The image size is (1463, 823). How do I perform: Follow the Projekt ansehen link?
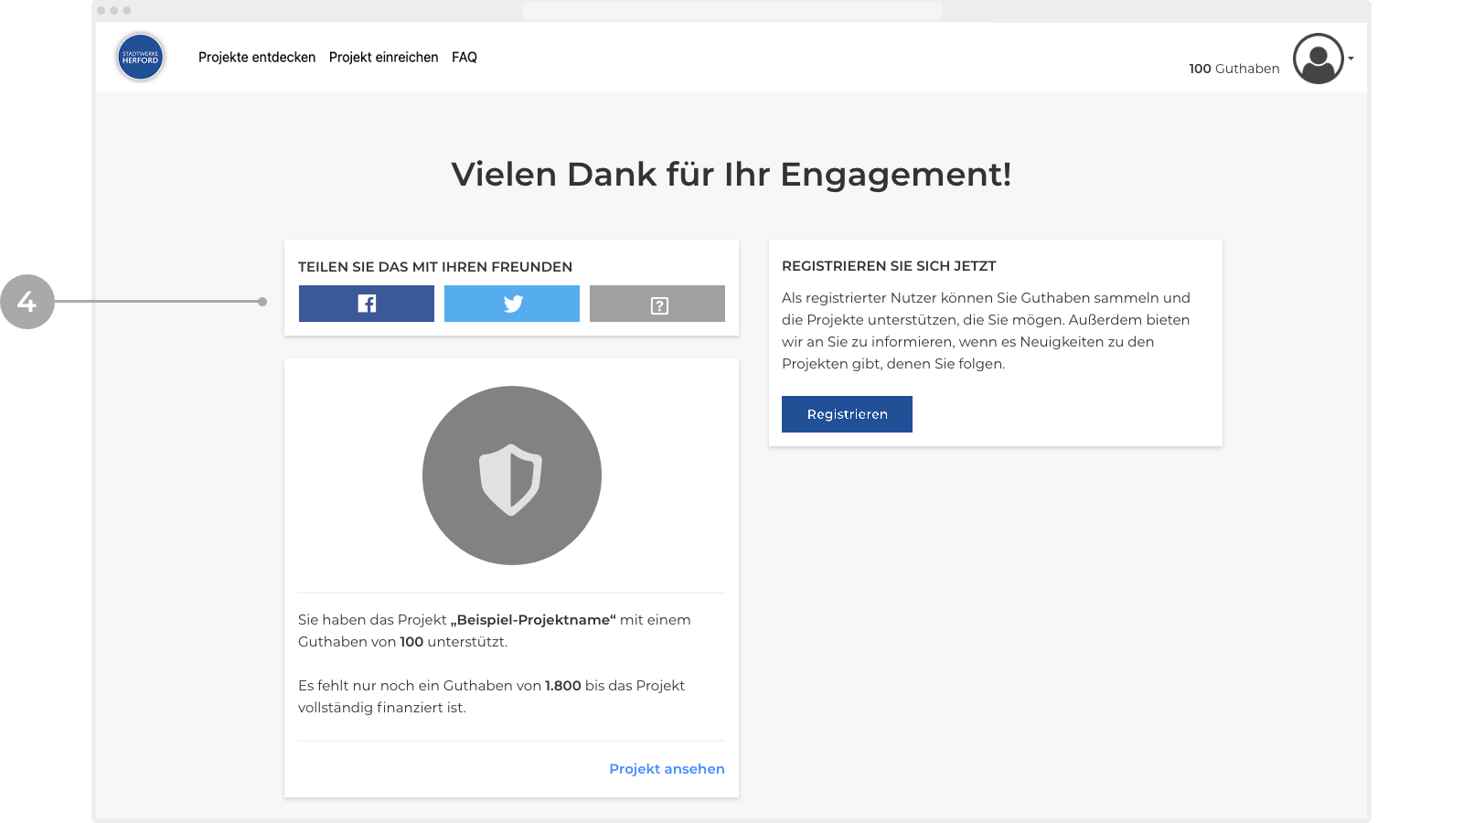click(x=667, y=769)
